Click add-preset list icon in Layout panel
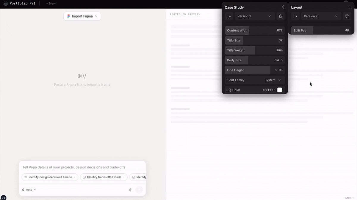 tap(295, 16)
